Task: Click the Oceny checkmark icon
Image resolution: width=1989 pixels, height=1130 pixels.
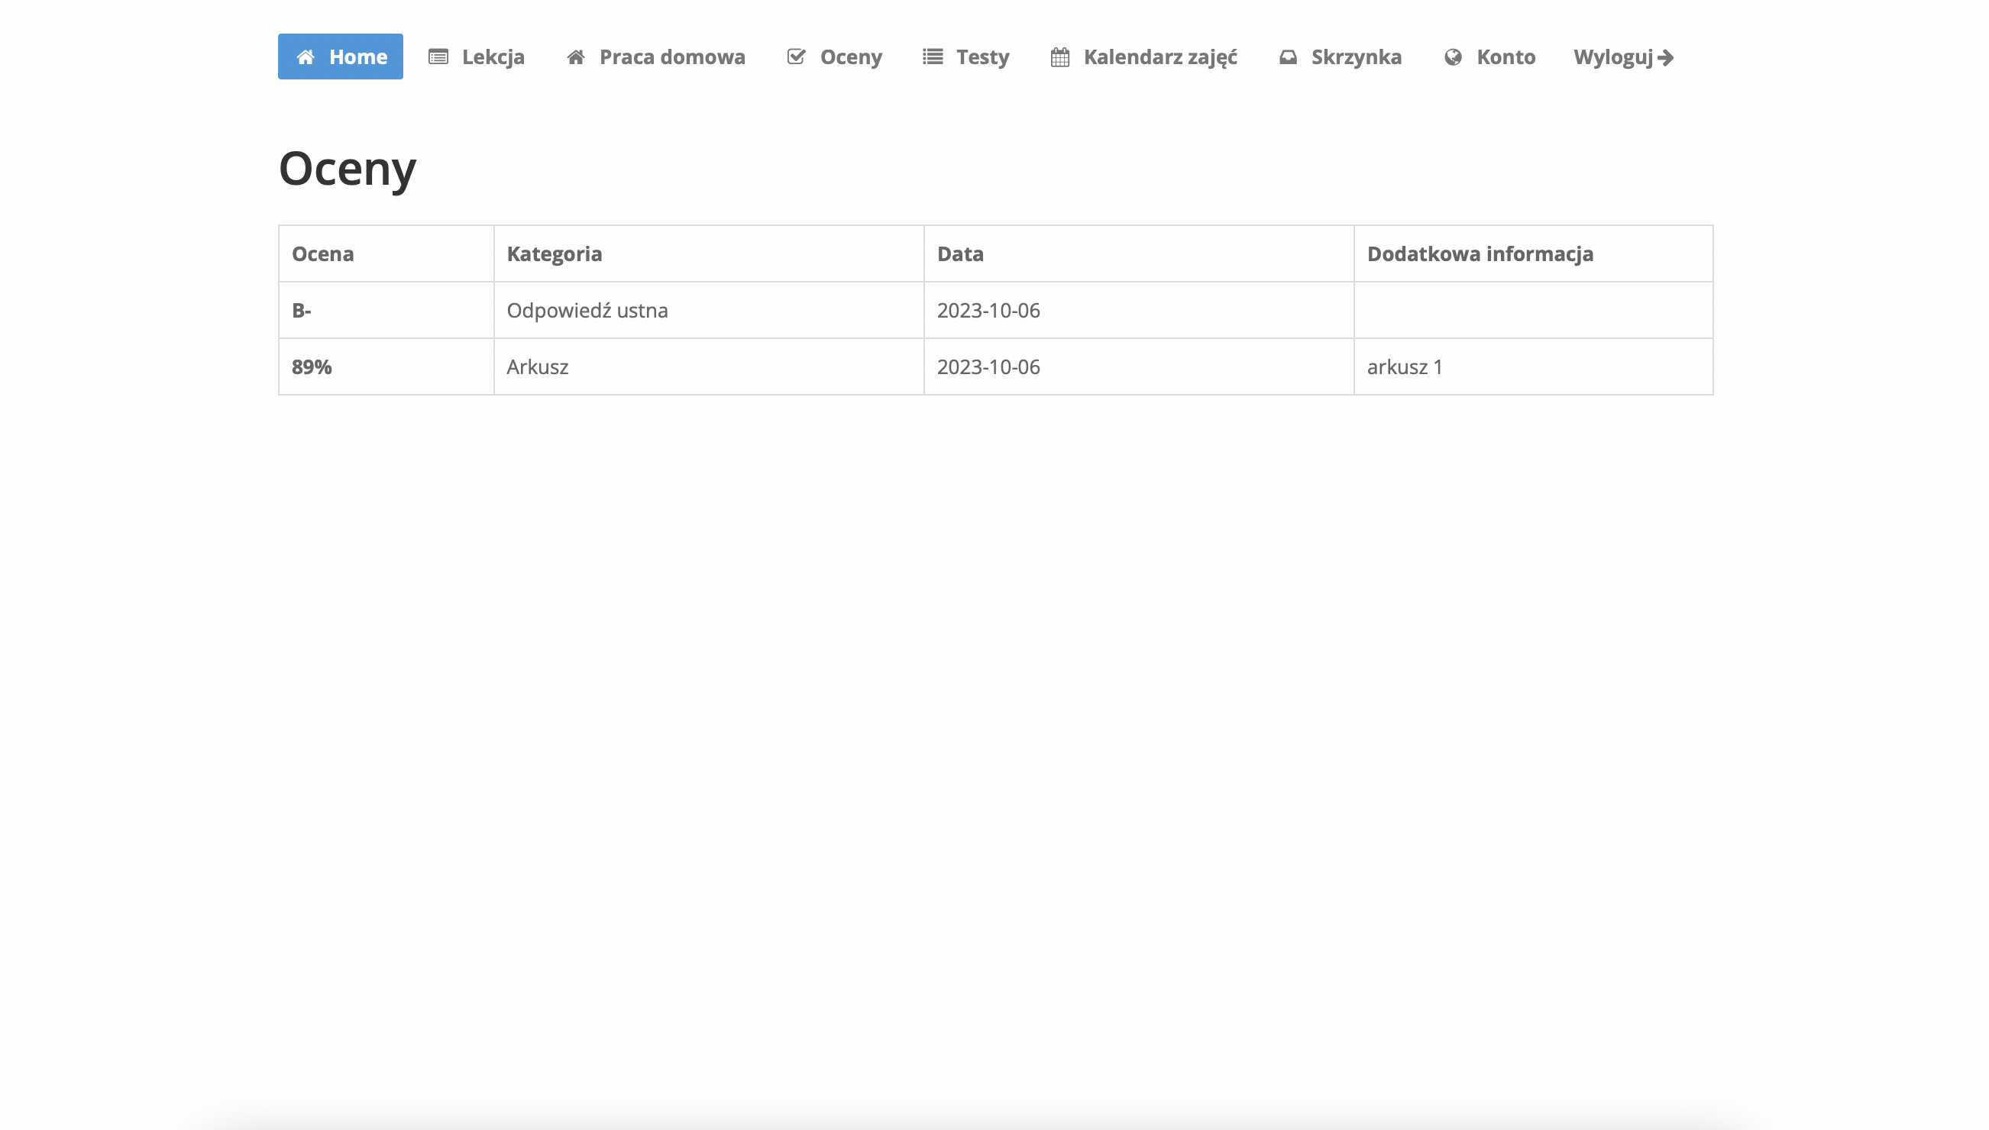Action: (x=796, y=56)
